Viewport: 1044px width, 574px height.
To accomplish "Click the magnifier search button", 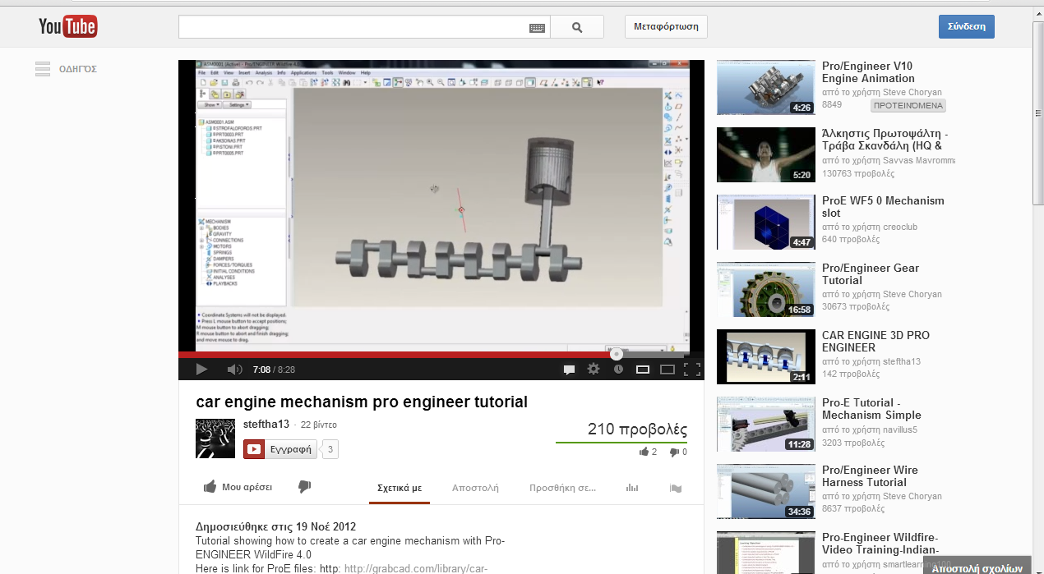I will click(x=577, y=27).
